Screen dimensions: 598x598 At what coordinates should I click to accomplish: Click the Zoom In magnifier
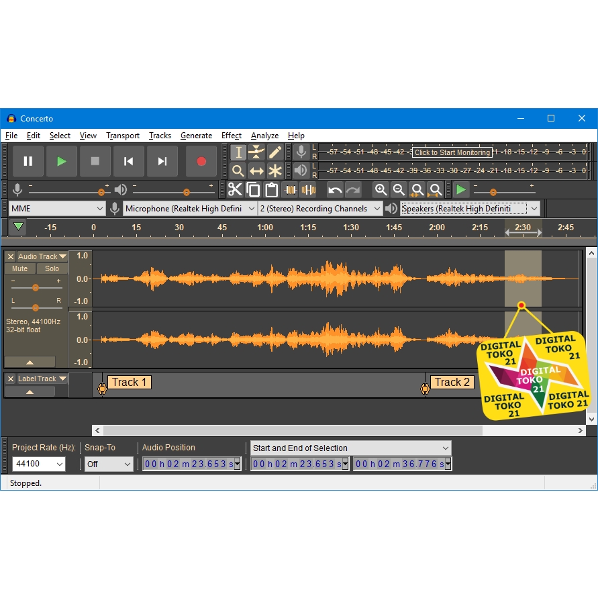coord(381,190)
